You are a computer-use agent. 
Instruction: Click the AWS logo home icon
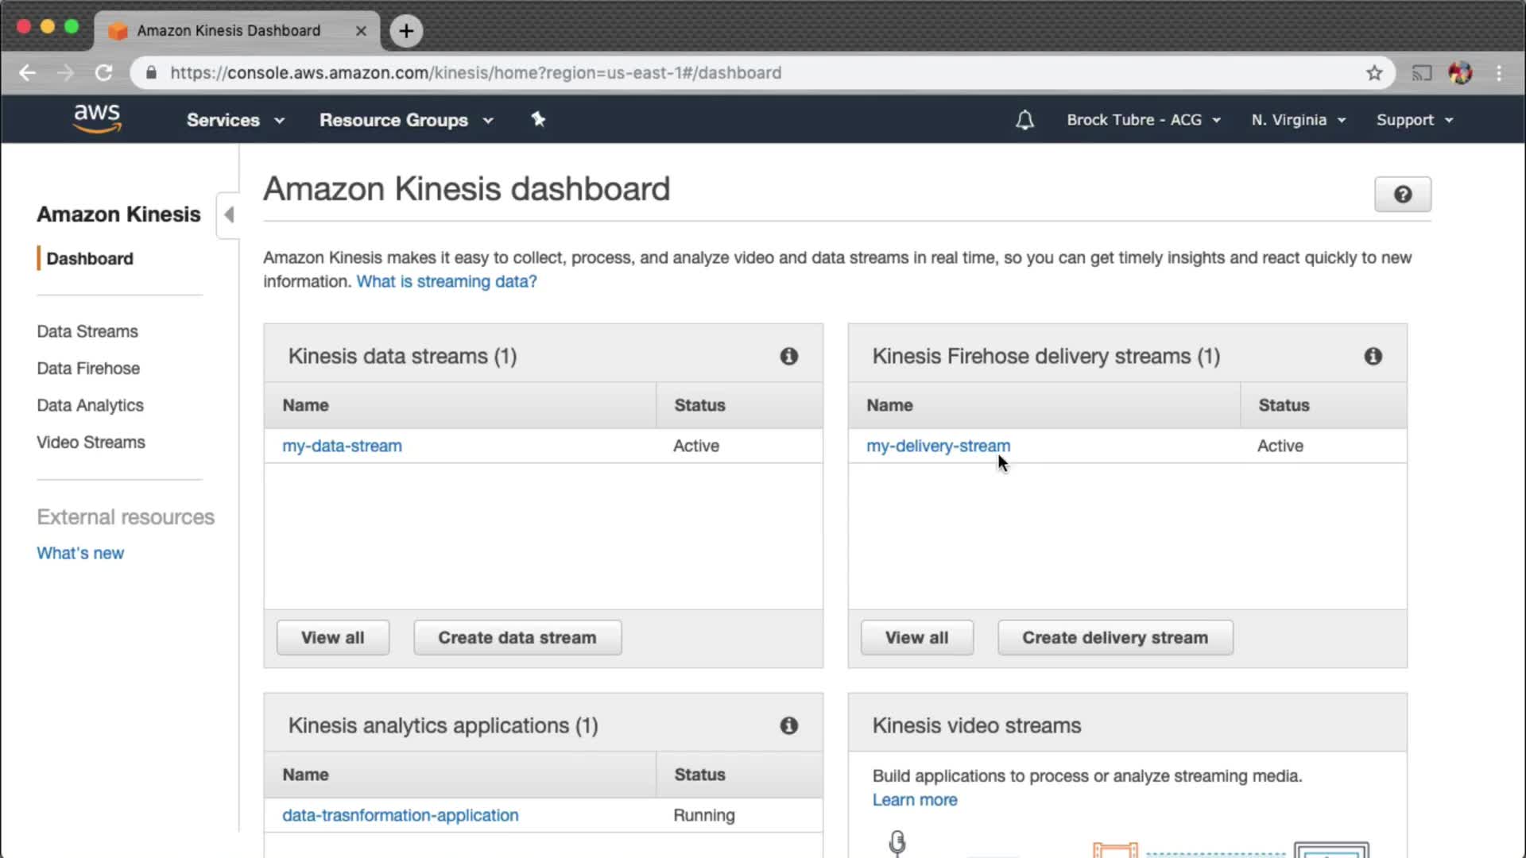[97, 118]
